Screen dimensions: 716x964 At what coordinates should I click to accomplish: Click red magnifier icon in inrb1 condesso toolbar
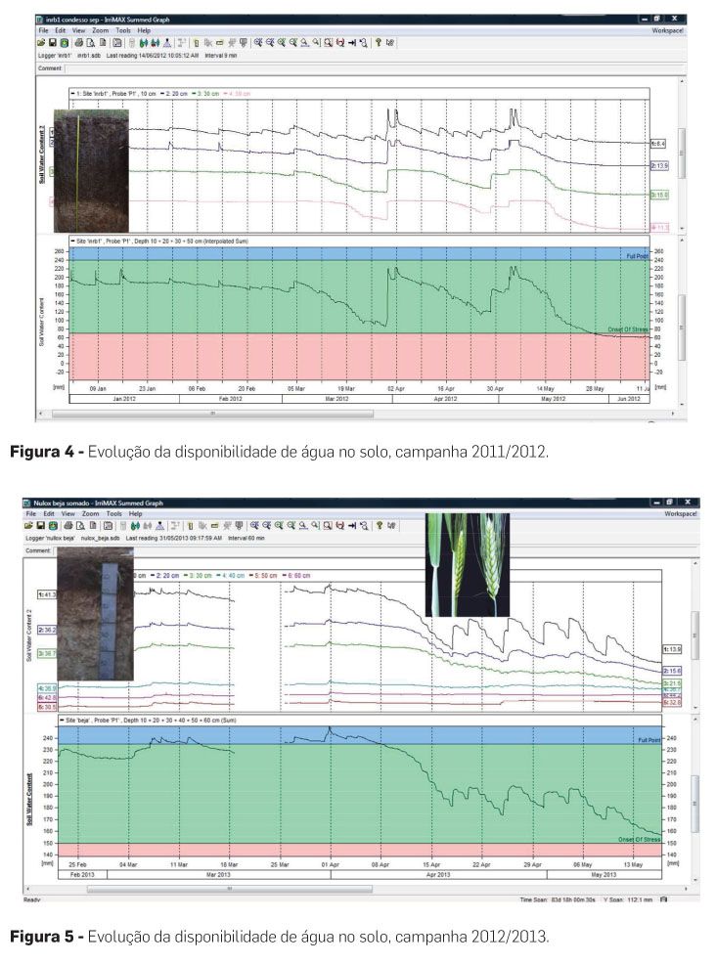pyautogui.click(x=339, y=43)
